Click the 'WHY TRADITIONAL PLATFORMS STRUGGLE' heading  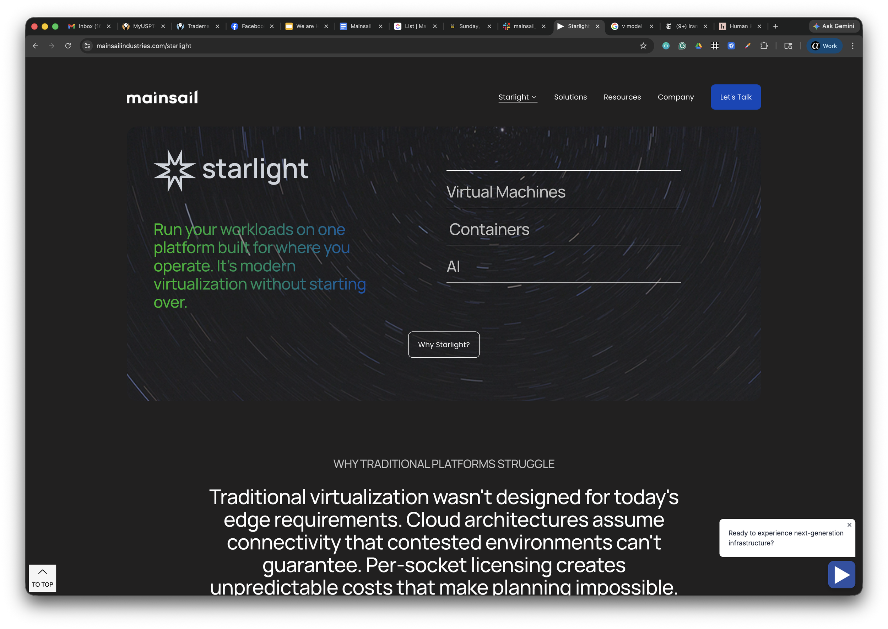pos(444,464)
